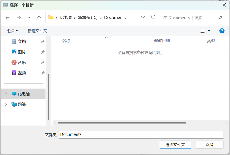The width and height of the screenshot is (230, 155).
Task: Click the horizontal scrollbar in file list
Action: pyautogui.click(x=122, y=123)
